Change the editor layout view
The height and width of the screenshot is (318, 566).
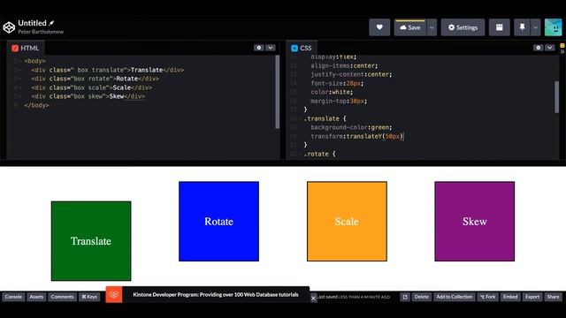pyautogui.click(x=499, y=27)
